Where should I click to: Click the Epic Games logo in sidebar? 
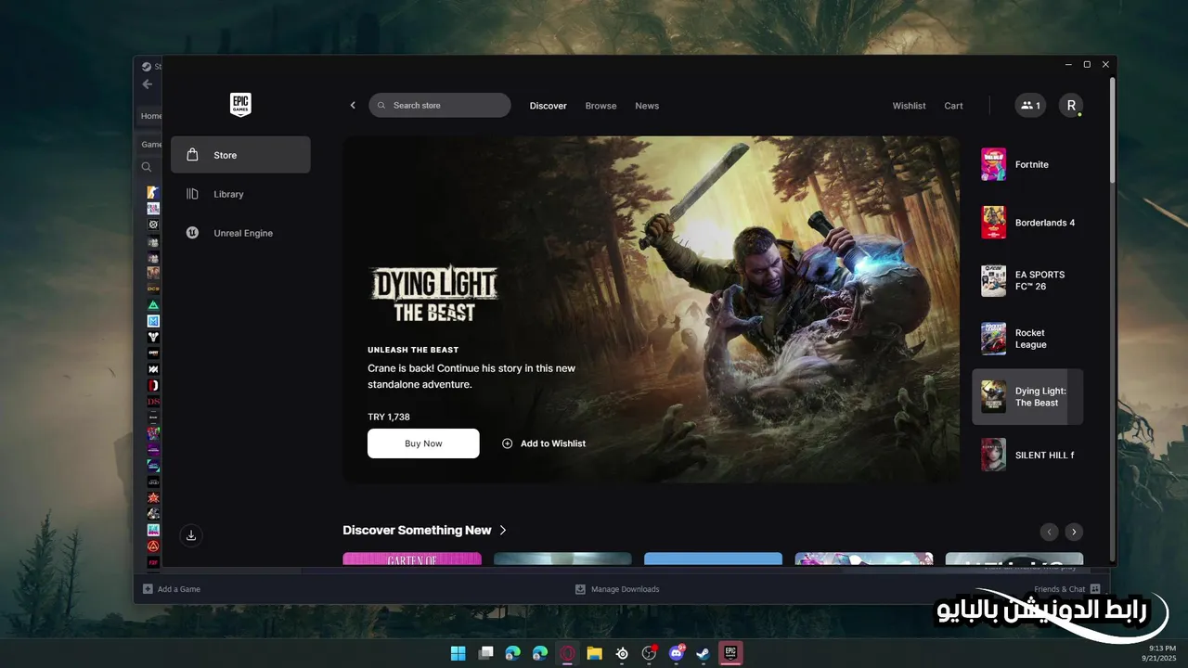240,105
